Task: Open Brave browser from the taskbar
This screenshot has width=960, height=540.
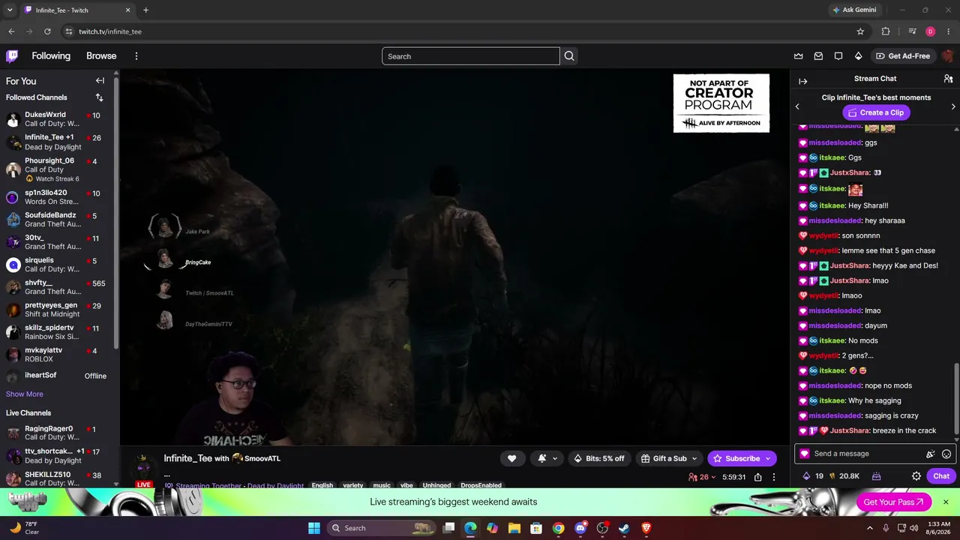Action: [x=646, y=528]
